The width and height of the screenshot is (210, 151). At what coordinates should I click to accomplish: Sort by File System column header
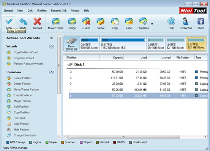click(x=183, y=58)
